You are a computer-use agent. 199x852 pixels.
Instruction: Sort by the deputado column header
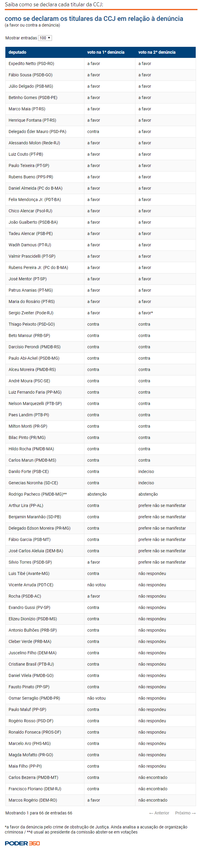coord(45,52)
